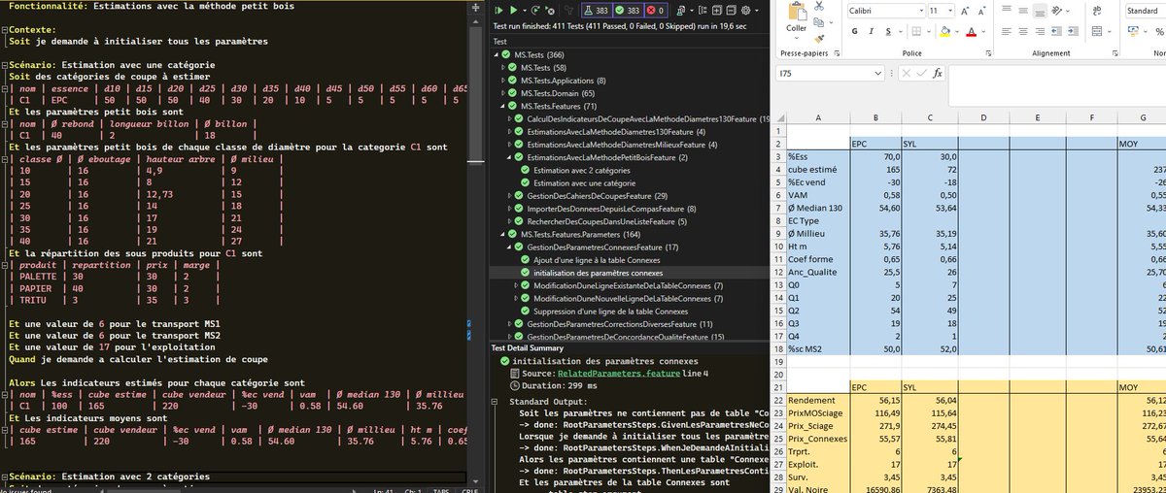Align text right in Excel
Screen dimensions: 1166x493
(1040, 31)
